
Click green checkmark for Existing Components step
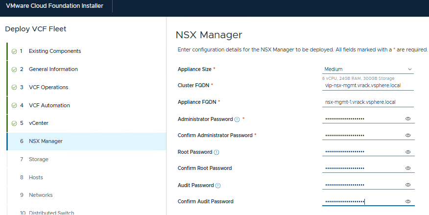pyautogui.click(x=14, y=51)
